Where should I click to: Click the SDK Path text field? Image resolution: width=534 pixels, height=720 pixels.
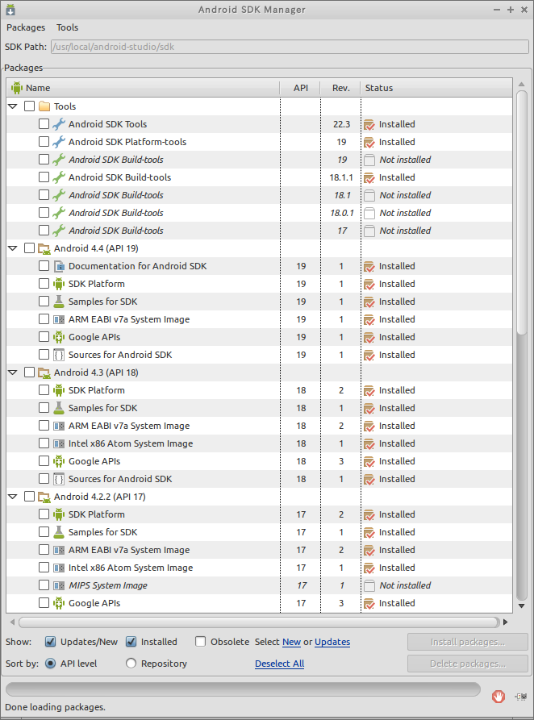click(290, 47)
